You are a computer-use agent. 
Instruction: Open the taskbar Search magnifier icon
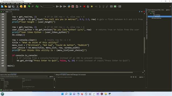tap(66, 94)
